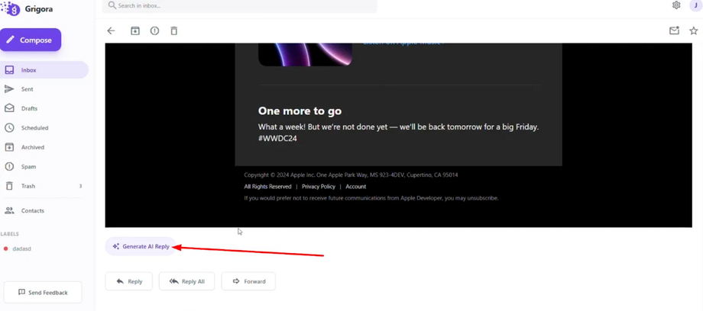Viewport: 703px width, 311px height.
Task: Click the One more to go heading
Action: (x=300, y=111)
